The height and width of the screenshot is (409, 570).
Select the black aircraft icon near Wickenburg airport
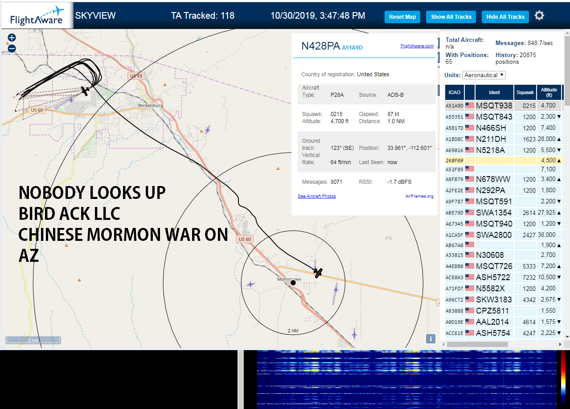(85, 91)
